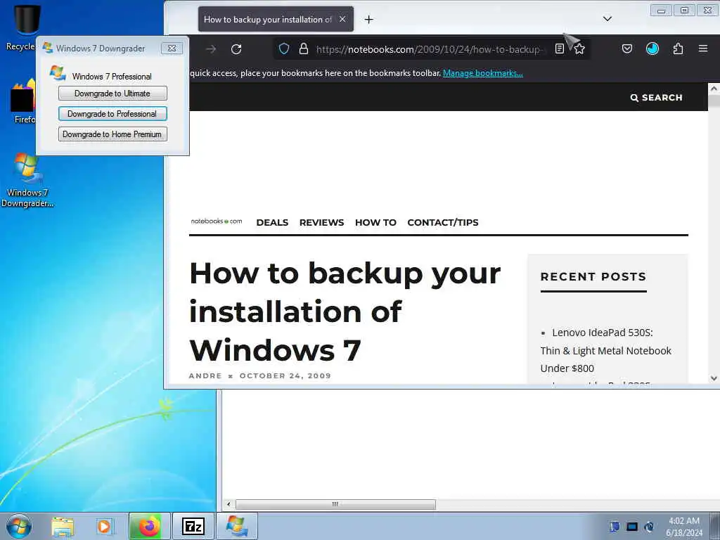This screenshot has height=540, width=720.
Task: Bookmark this page with the star icon
Action: coord(579,49)
